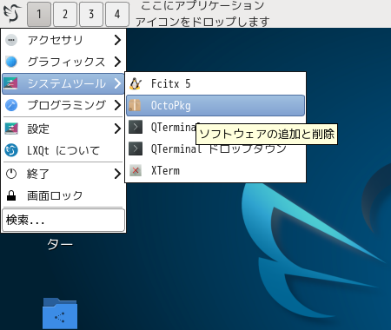Expand the 設定 chevron arrow

tap(117, 129)
